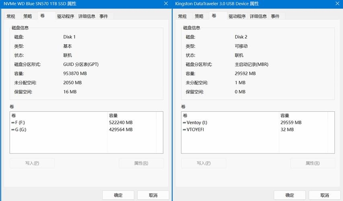Click the Disk 2 value
This screenshot has height=201, width=343.
tap(241, 37)
